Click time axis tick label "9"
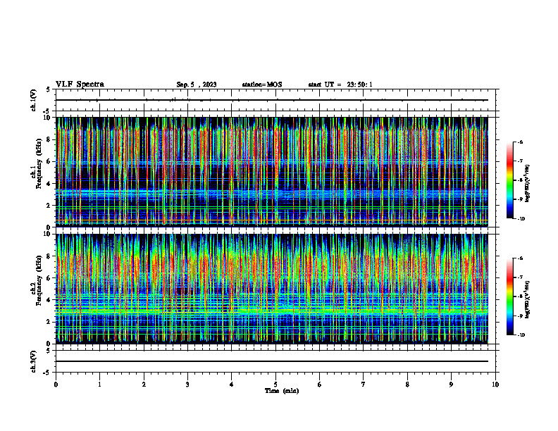Viewport: 558px width, 431px height. tap(451, 385)
